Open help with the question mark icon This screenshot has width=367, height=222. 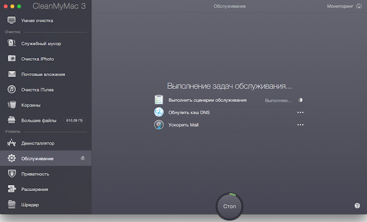click(357, 206)
